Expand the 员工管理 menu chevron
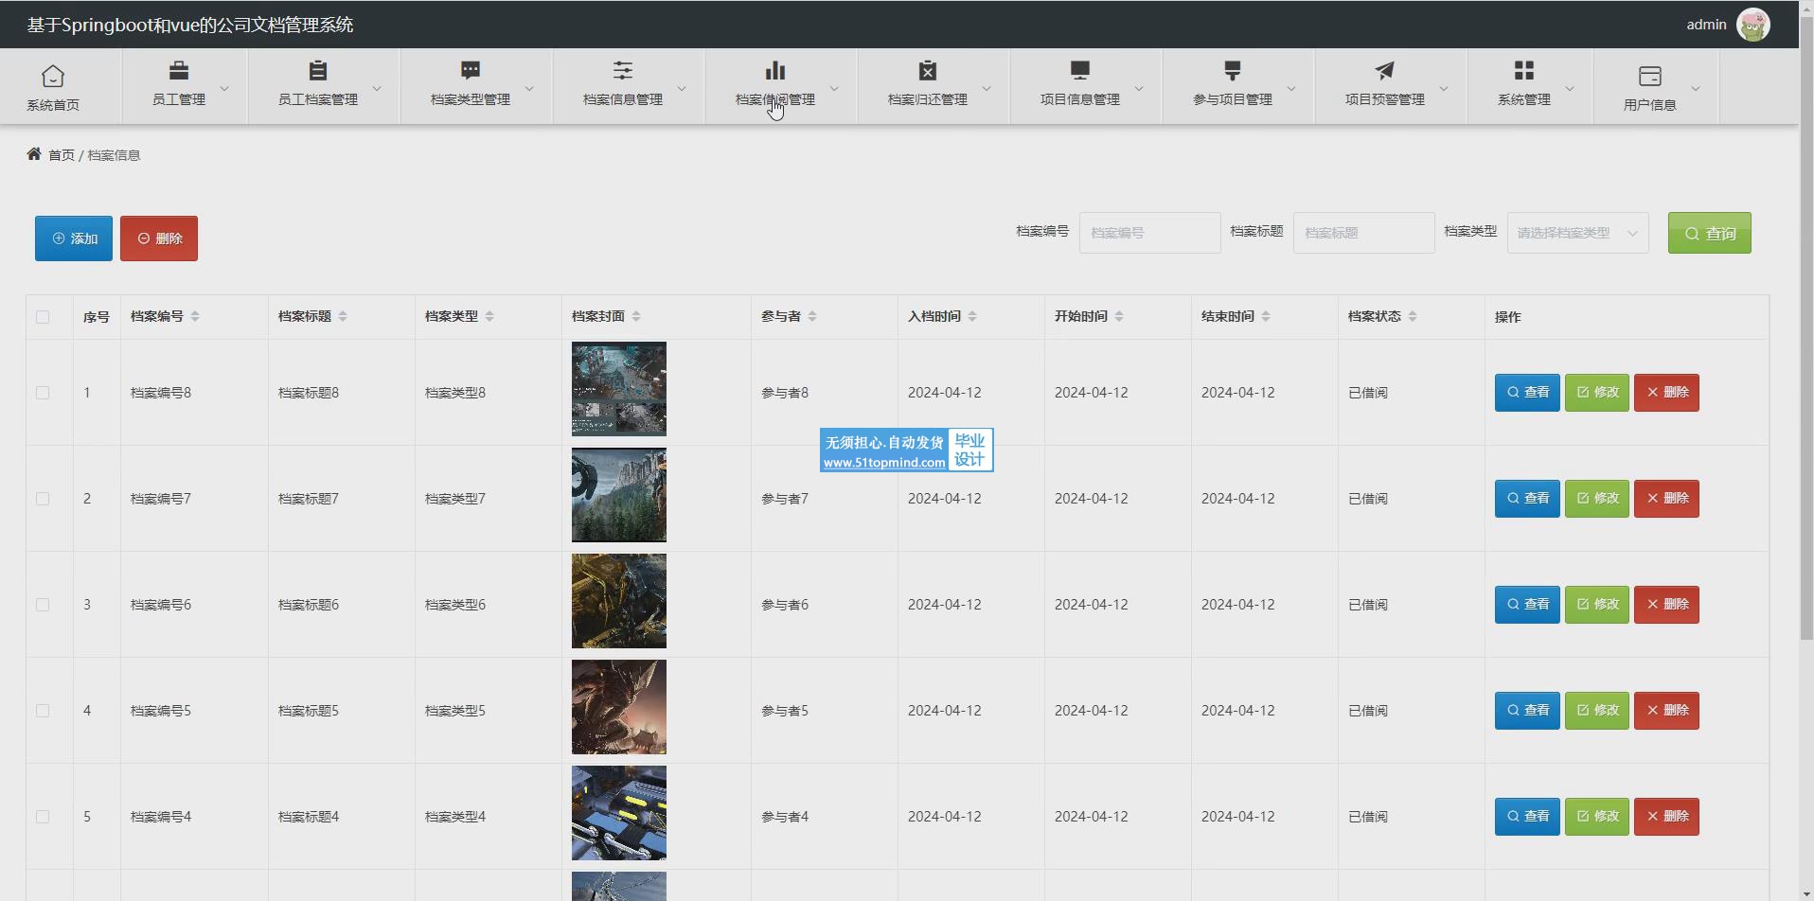The width and height of the screenshot is (1814, 901). tap(224, 88)
